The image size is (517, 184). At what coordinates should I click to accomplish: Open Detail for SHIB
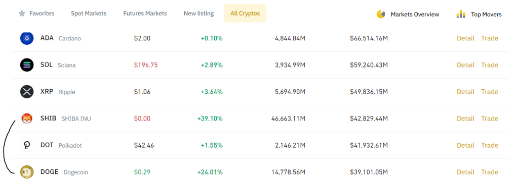(465, 118)
